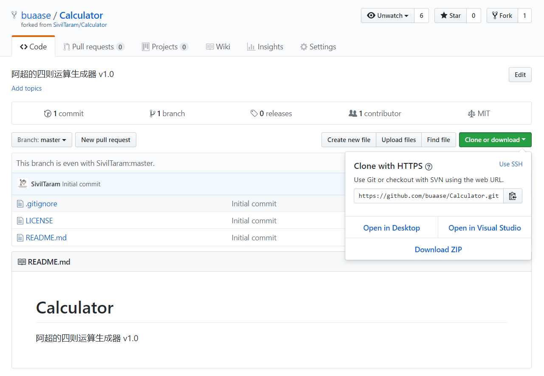Open the Branch: master selector
This screenshot has width=544, height=376.
pyautogui.click(x=42, y=140)
